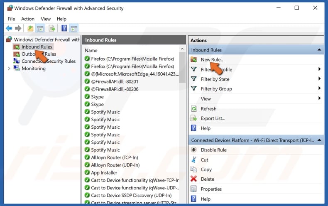Click green check icon beside AllJoyn Router (TCP-In)

(87, 157)
